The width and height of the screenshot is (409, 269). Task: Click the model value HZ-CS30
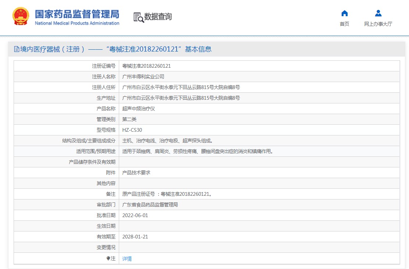[x=132, y=130]
